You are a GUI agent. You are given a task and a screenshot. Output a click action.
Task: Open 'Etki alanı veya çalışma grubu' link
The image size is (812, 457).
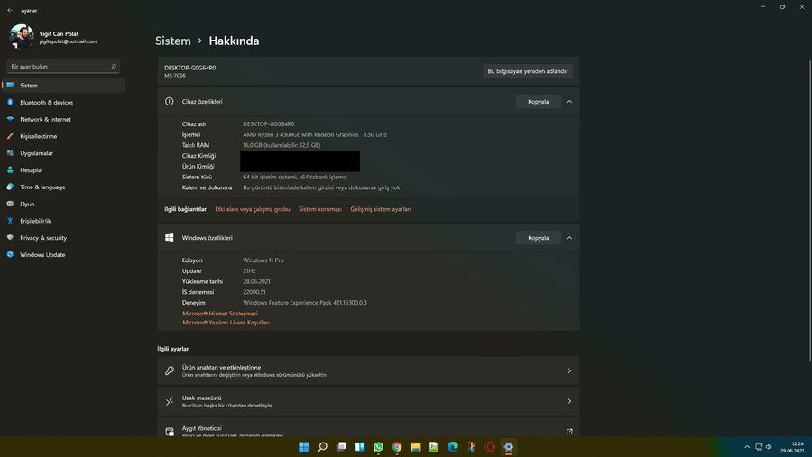(x=253, y=209)
